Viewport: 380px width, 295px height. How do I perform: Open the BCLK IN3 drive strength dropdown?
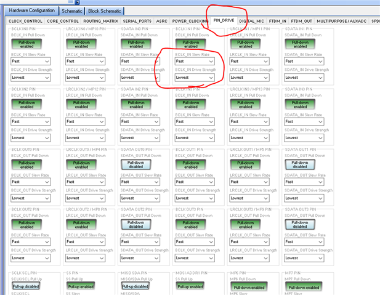coord(195,138)
